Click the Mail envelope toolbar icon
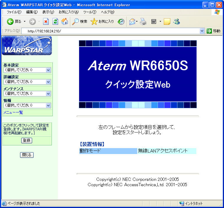224x208 pixels. (132, 22)
